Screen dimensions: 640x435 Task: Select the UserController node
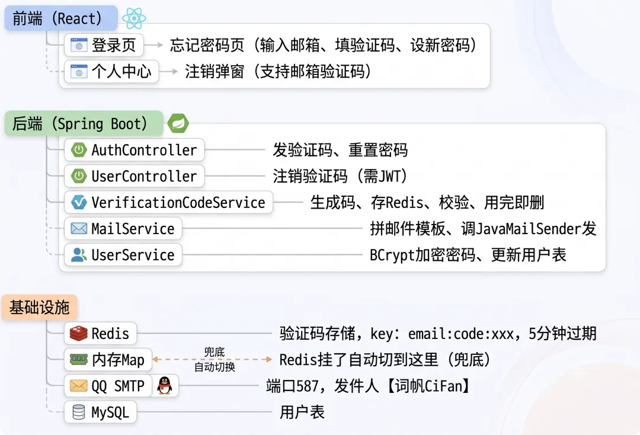[x=135, y=176]
